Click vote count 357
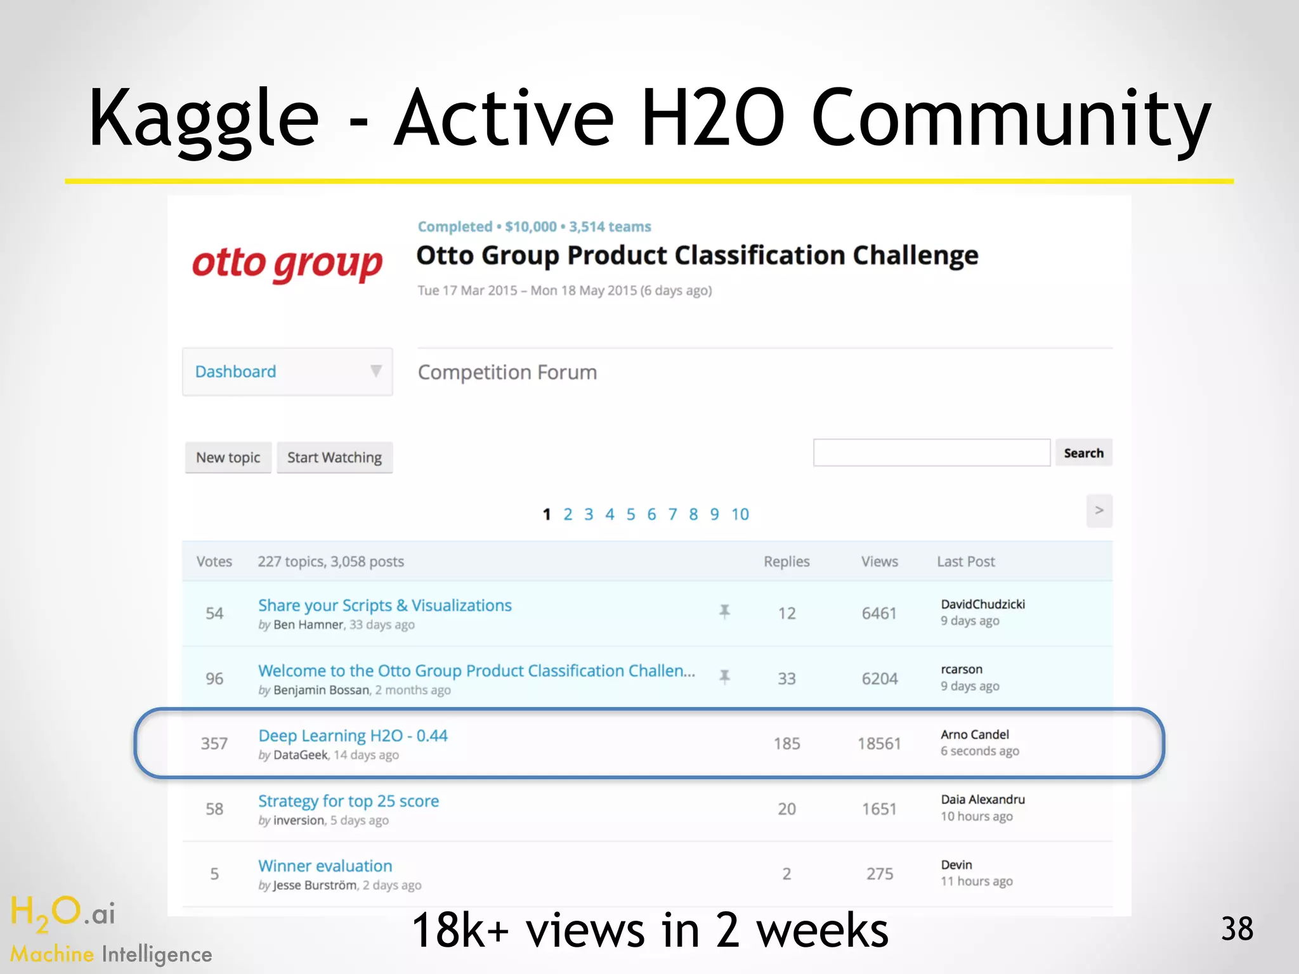This screenshot has height=974, width=1299. tap(214, 744)
